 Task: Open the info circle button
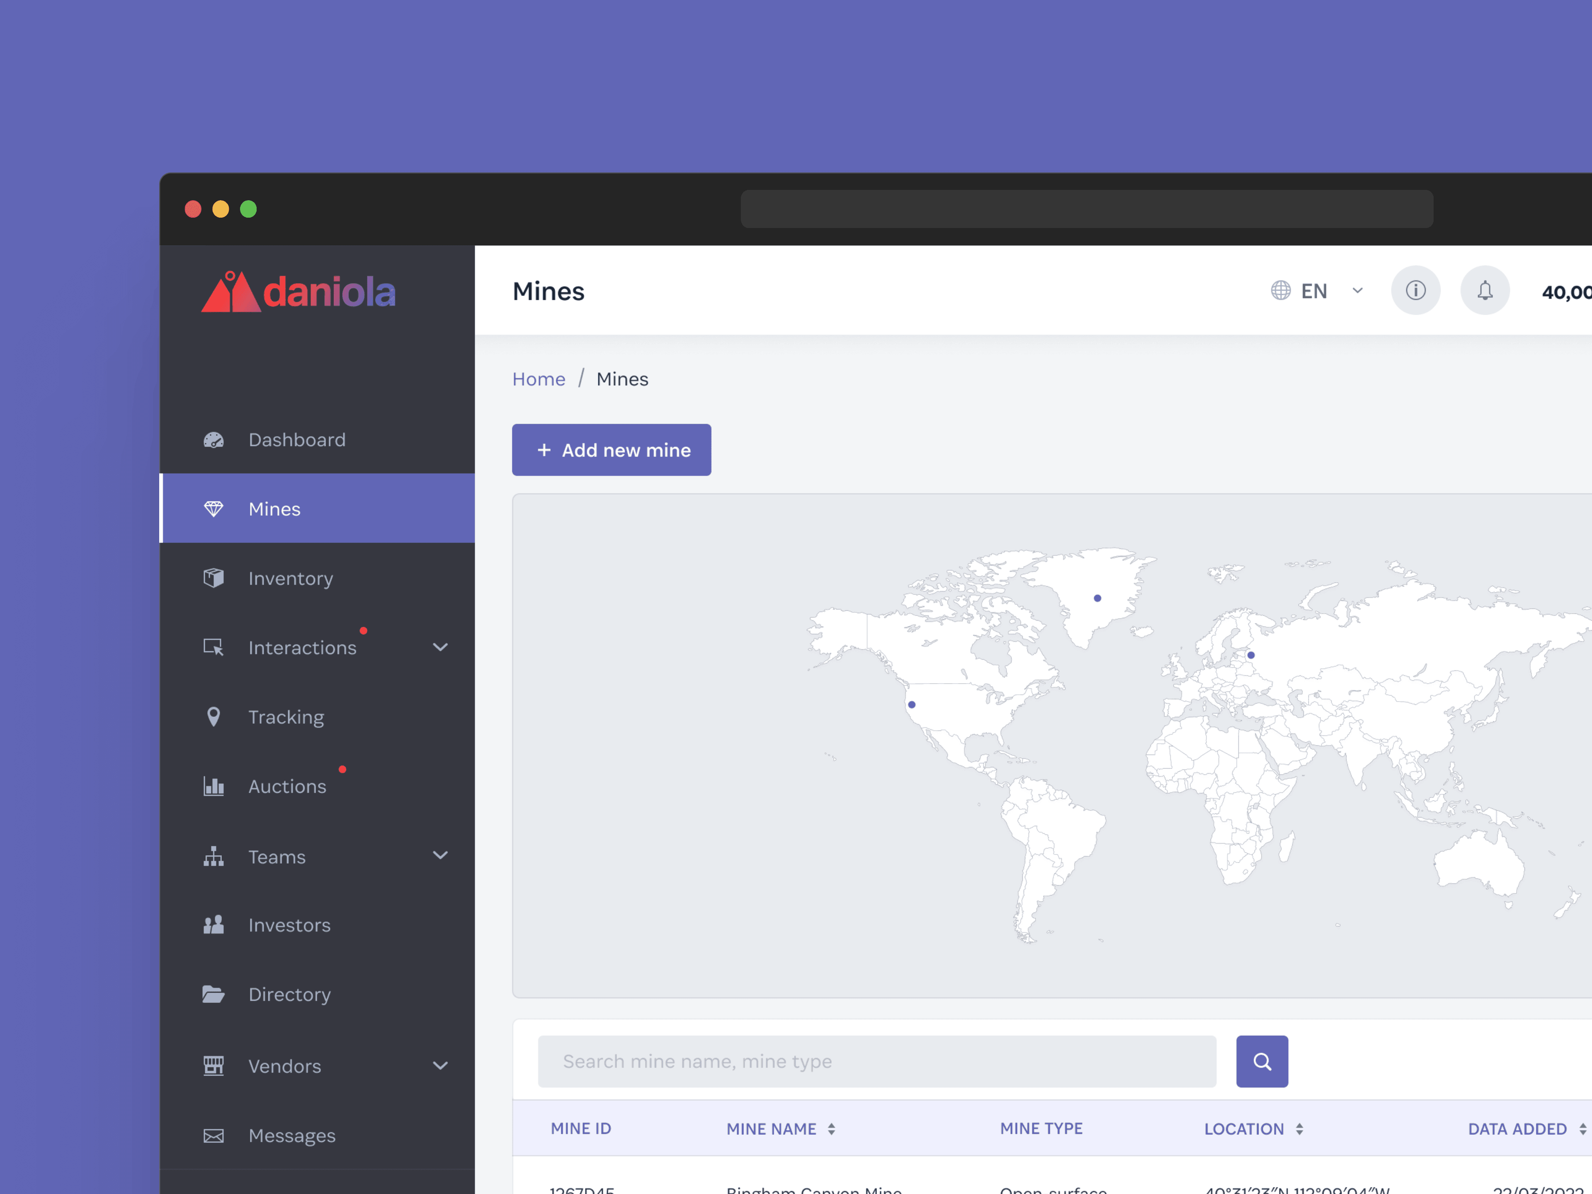(x=1416, y=290)
